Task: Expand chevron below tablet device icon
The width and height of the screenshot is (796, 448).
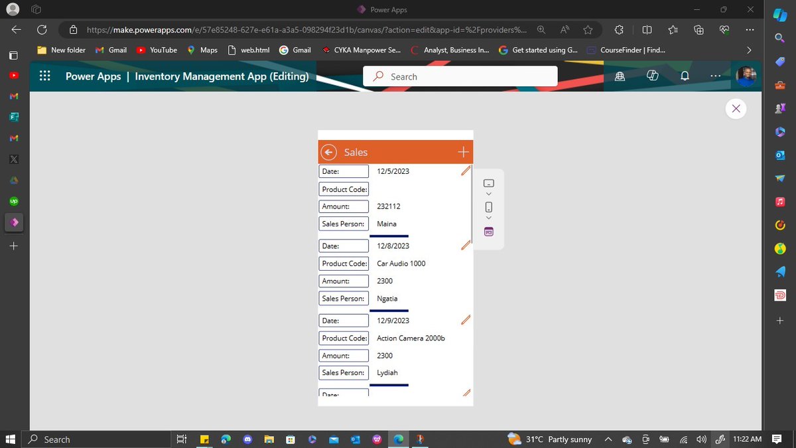Action: pyautogui.click(x=489, y=194)
